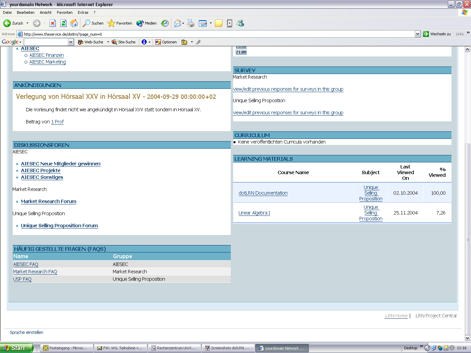Open the Extras menu
Viewport: 471px width, 353px height.
click(x=83, y=12)
